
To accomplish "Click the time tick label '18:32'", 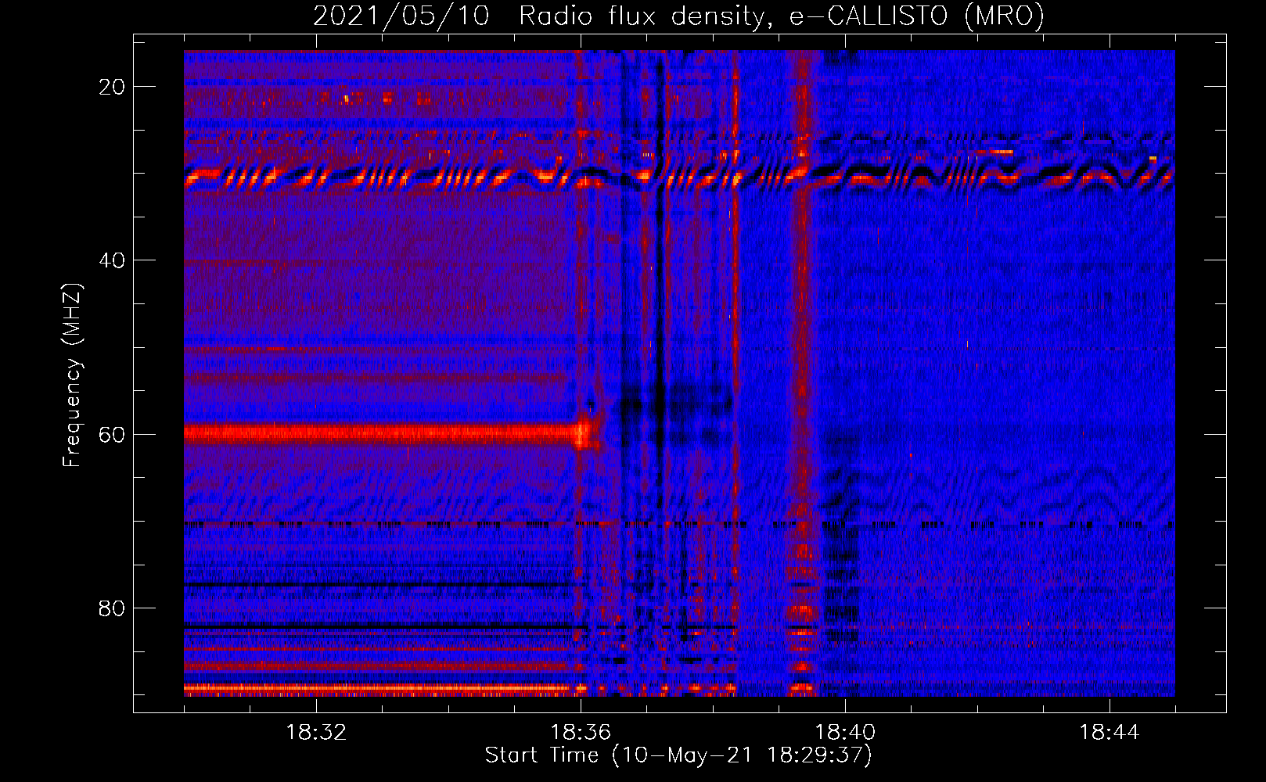I will tap(316, 733).
